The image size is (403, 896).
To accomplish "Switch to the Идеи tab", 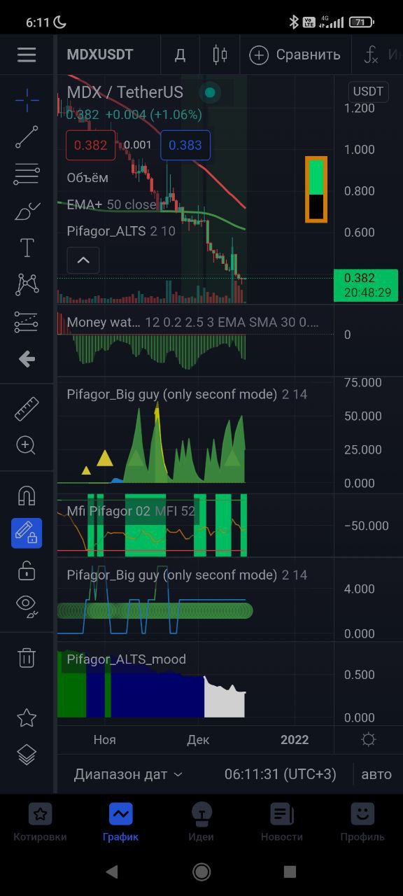I will point(201,822).
